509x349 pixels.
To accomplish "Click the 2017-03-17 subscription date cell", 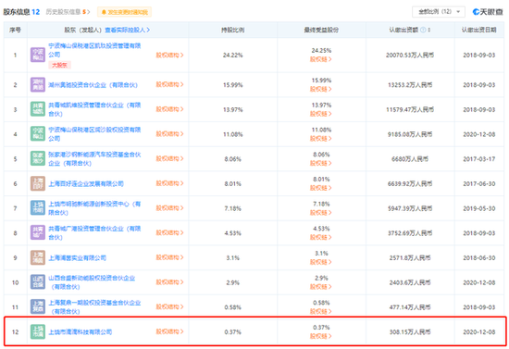I will 479,159.
